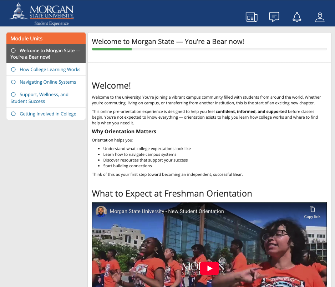Image resolution: width=335 pixels, height=287 pixels.
Task: Click the video channel avatar
Action: point(101,212)
